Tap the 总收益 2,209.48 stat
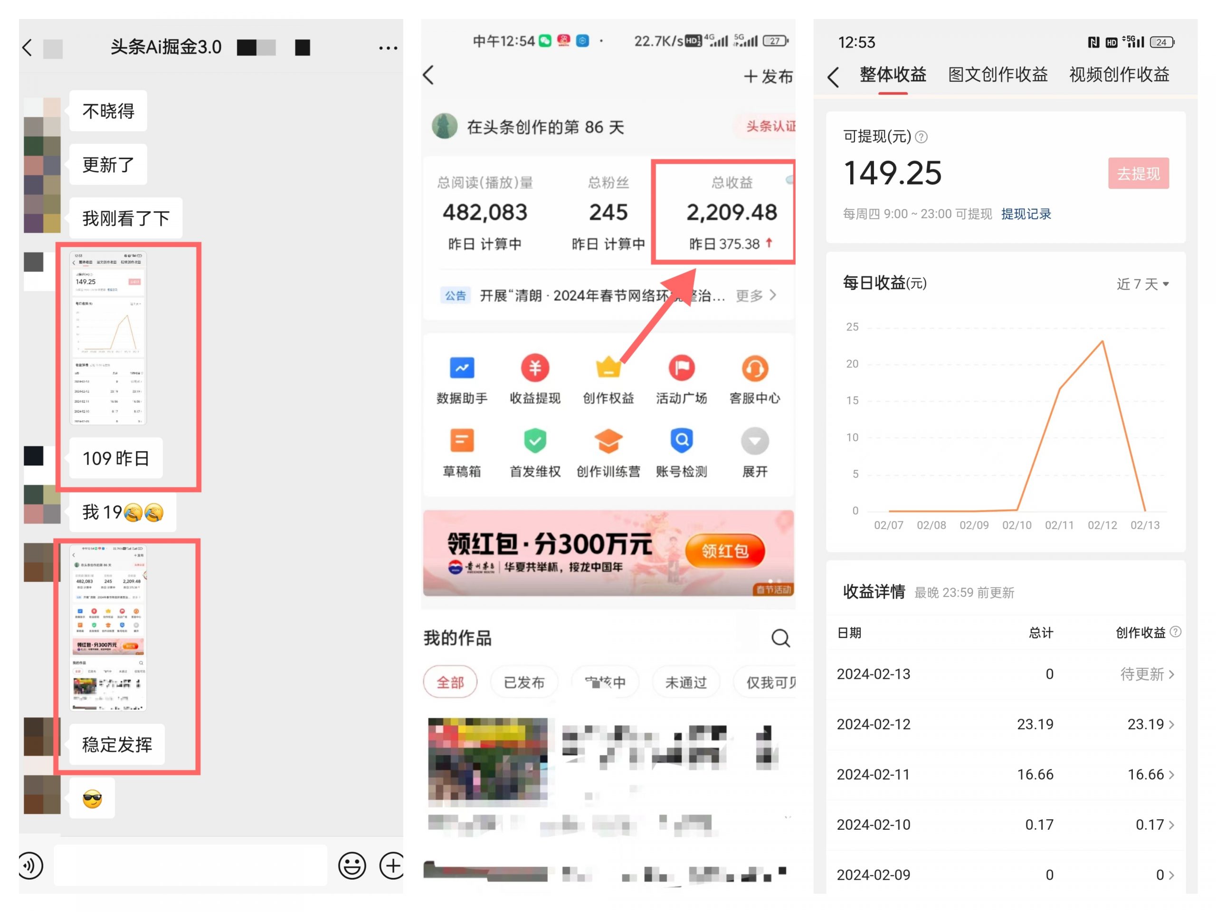 pos(731,213)
